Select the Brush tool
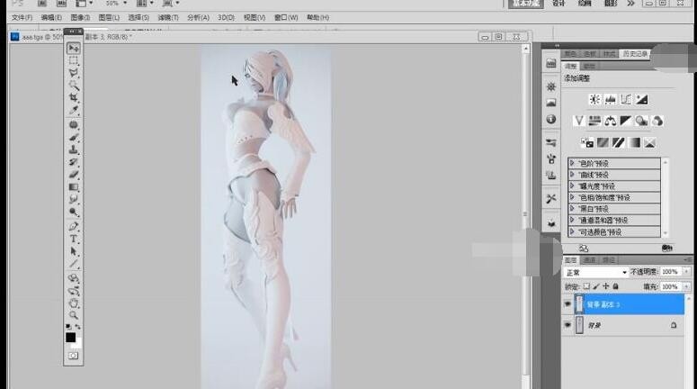The image size is (697, 389). click(x=74, y=137)
